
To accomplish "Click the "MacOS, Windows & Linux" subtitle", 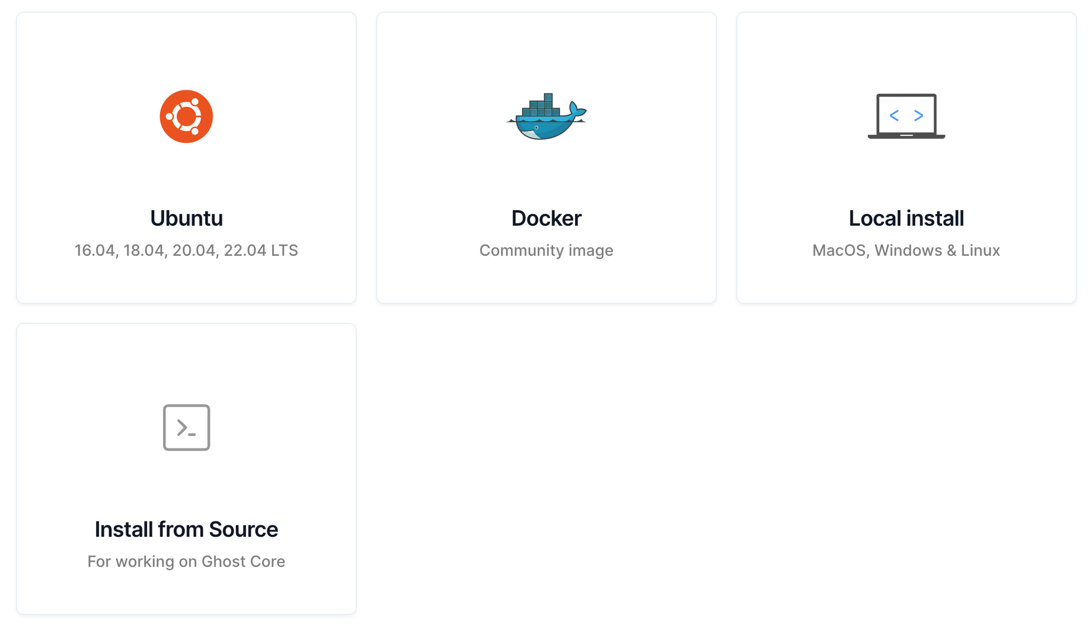I will point(906,250).
